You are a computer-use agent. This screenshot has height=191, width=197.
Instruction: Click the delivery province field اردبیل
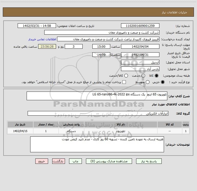click(140, 62)
